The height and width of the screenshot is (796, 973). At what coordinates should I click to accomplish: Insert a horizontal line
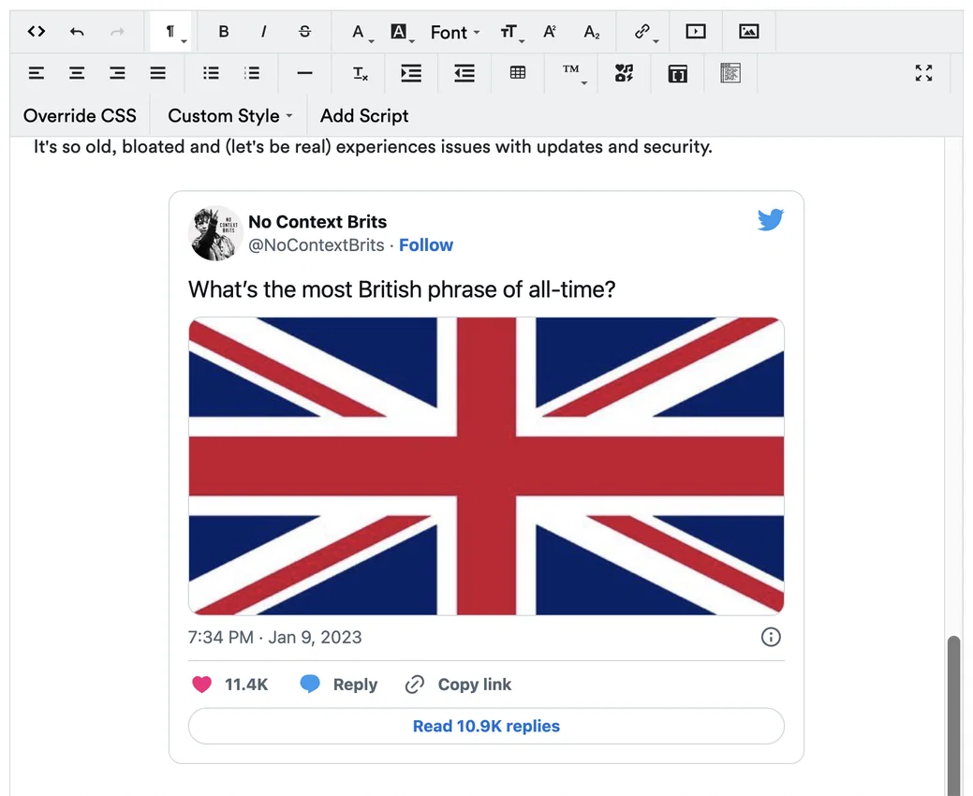(x=304, y=73)
